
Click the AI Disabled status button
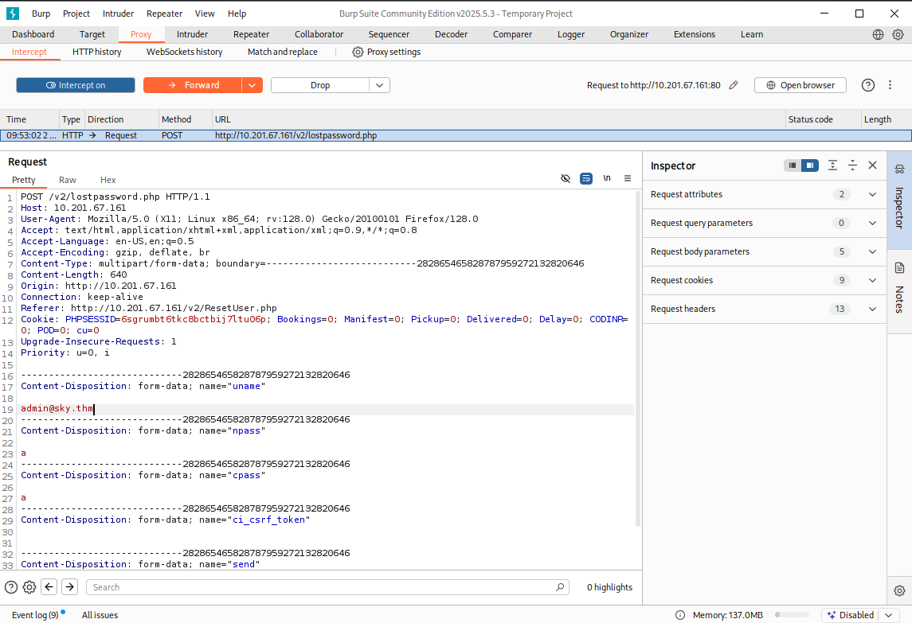tap(851, 615)
